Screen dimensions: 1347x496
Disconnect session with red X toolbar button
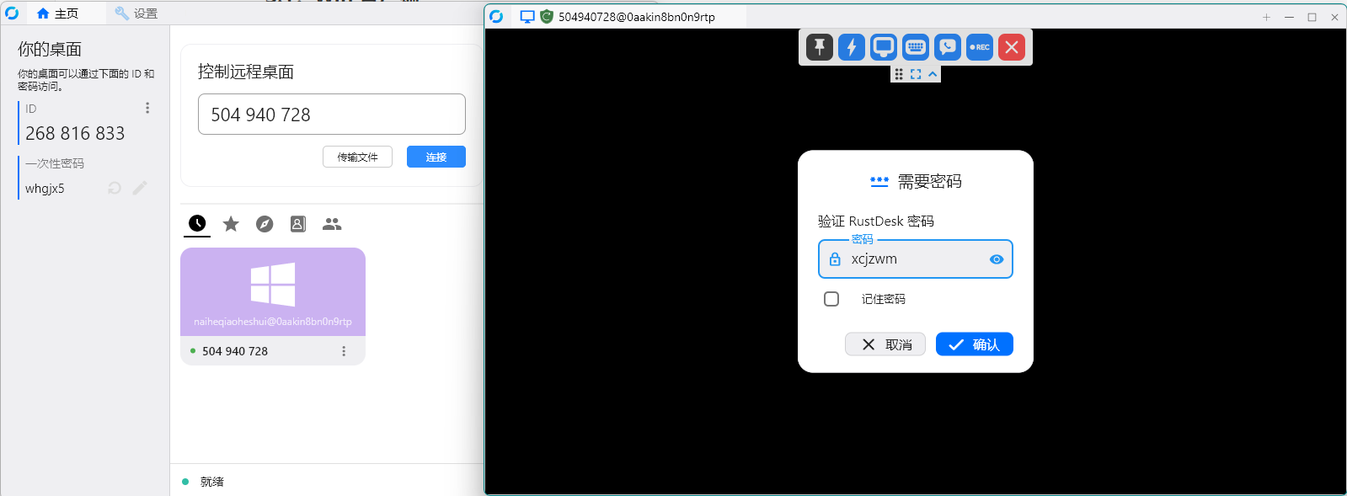(x=1012, y=47)
